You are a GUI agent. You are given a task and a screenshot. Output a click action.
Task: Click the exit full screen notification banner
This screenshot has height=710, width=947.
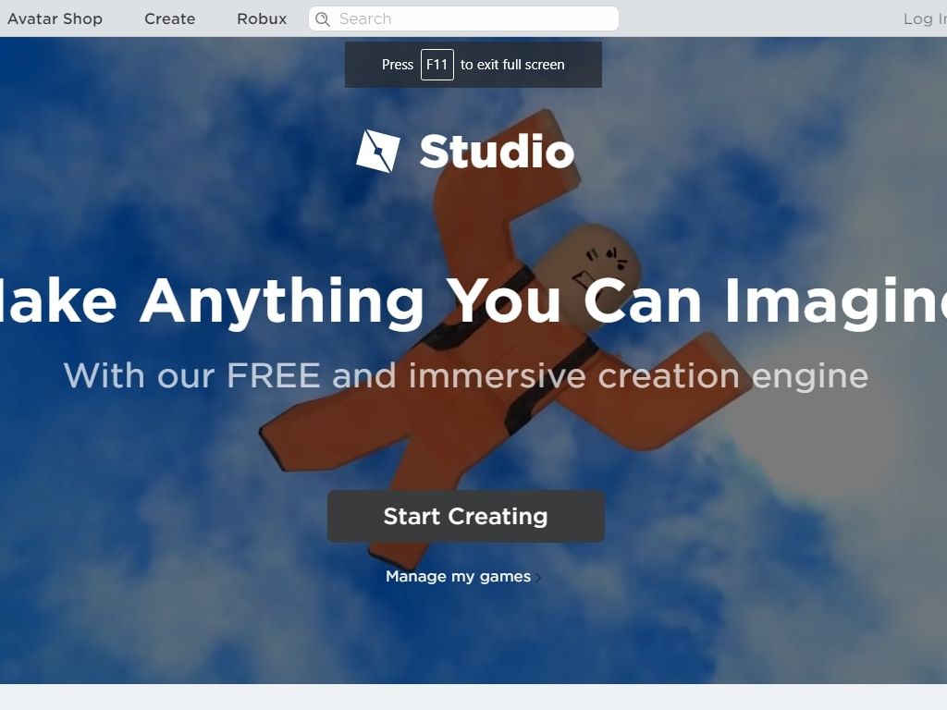(473, 65)
